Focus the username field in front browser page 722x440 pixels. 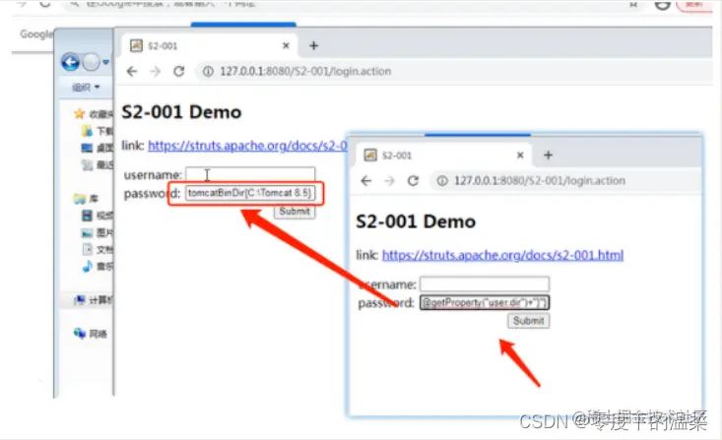pyautogui.click(x=485, y=283)
